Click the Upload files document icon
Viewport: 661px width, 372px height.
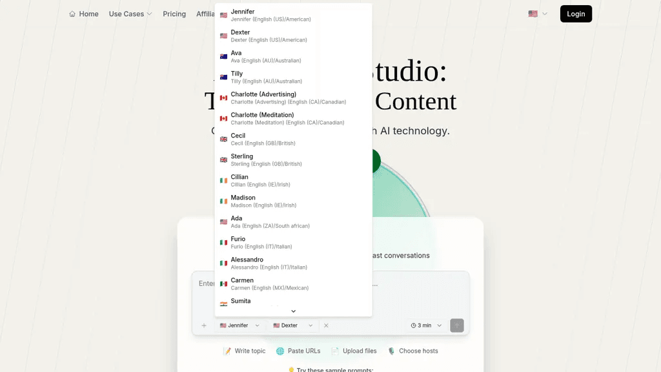point(335,351)
